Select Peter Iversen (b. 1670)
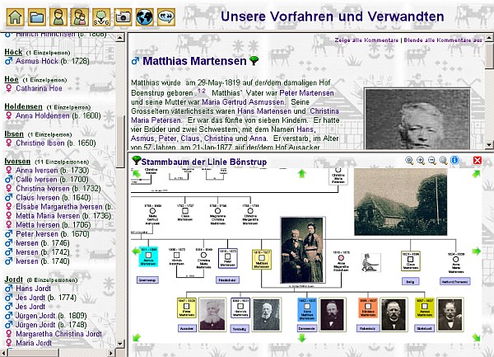Screen dimensions: 494x357 53,234
